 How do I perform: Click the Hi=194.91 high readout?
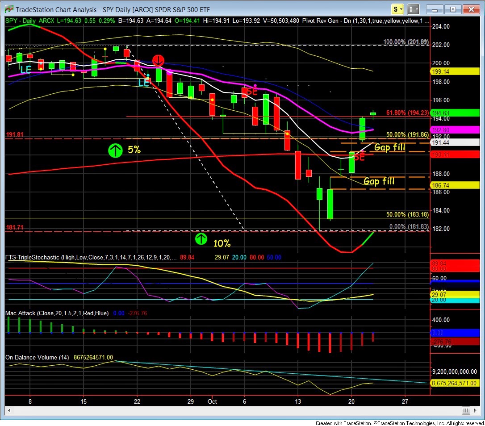pos(216,21)
